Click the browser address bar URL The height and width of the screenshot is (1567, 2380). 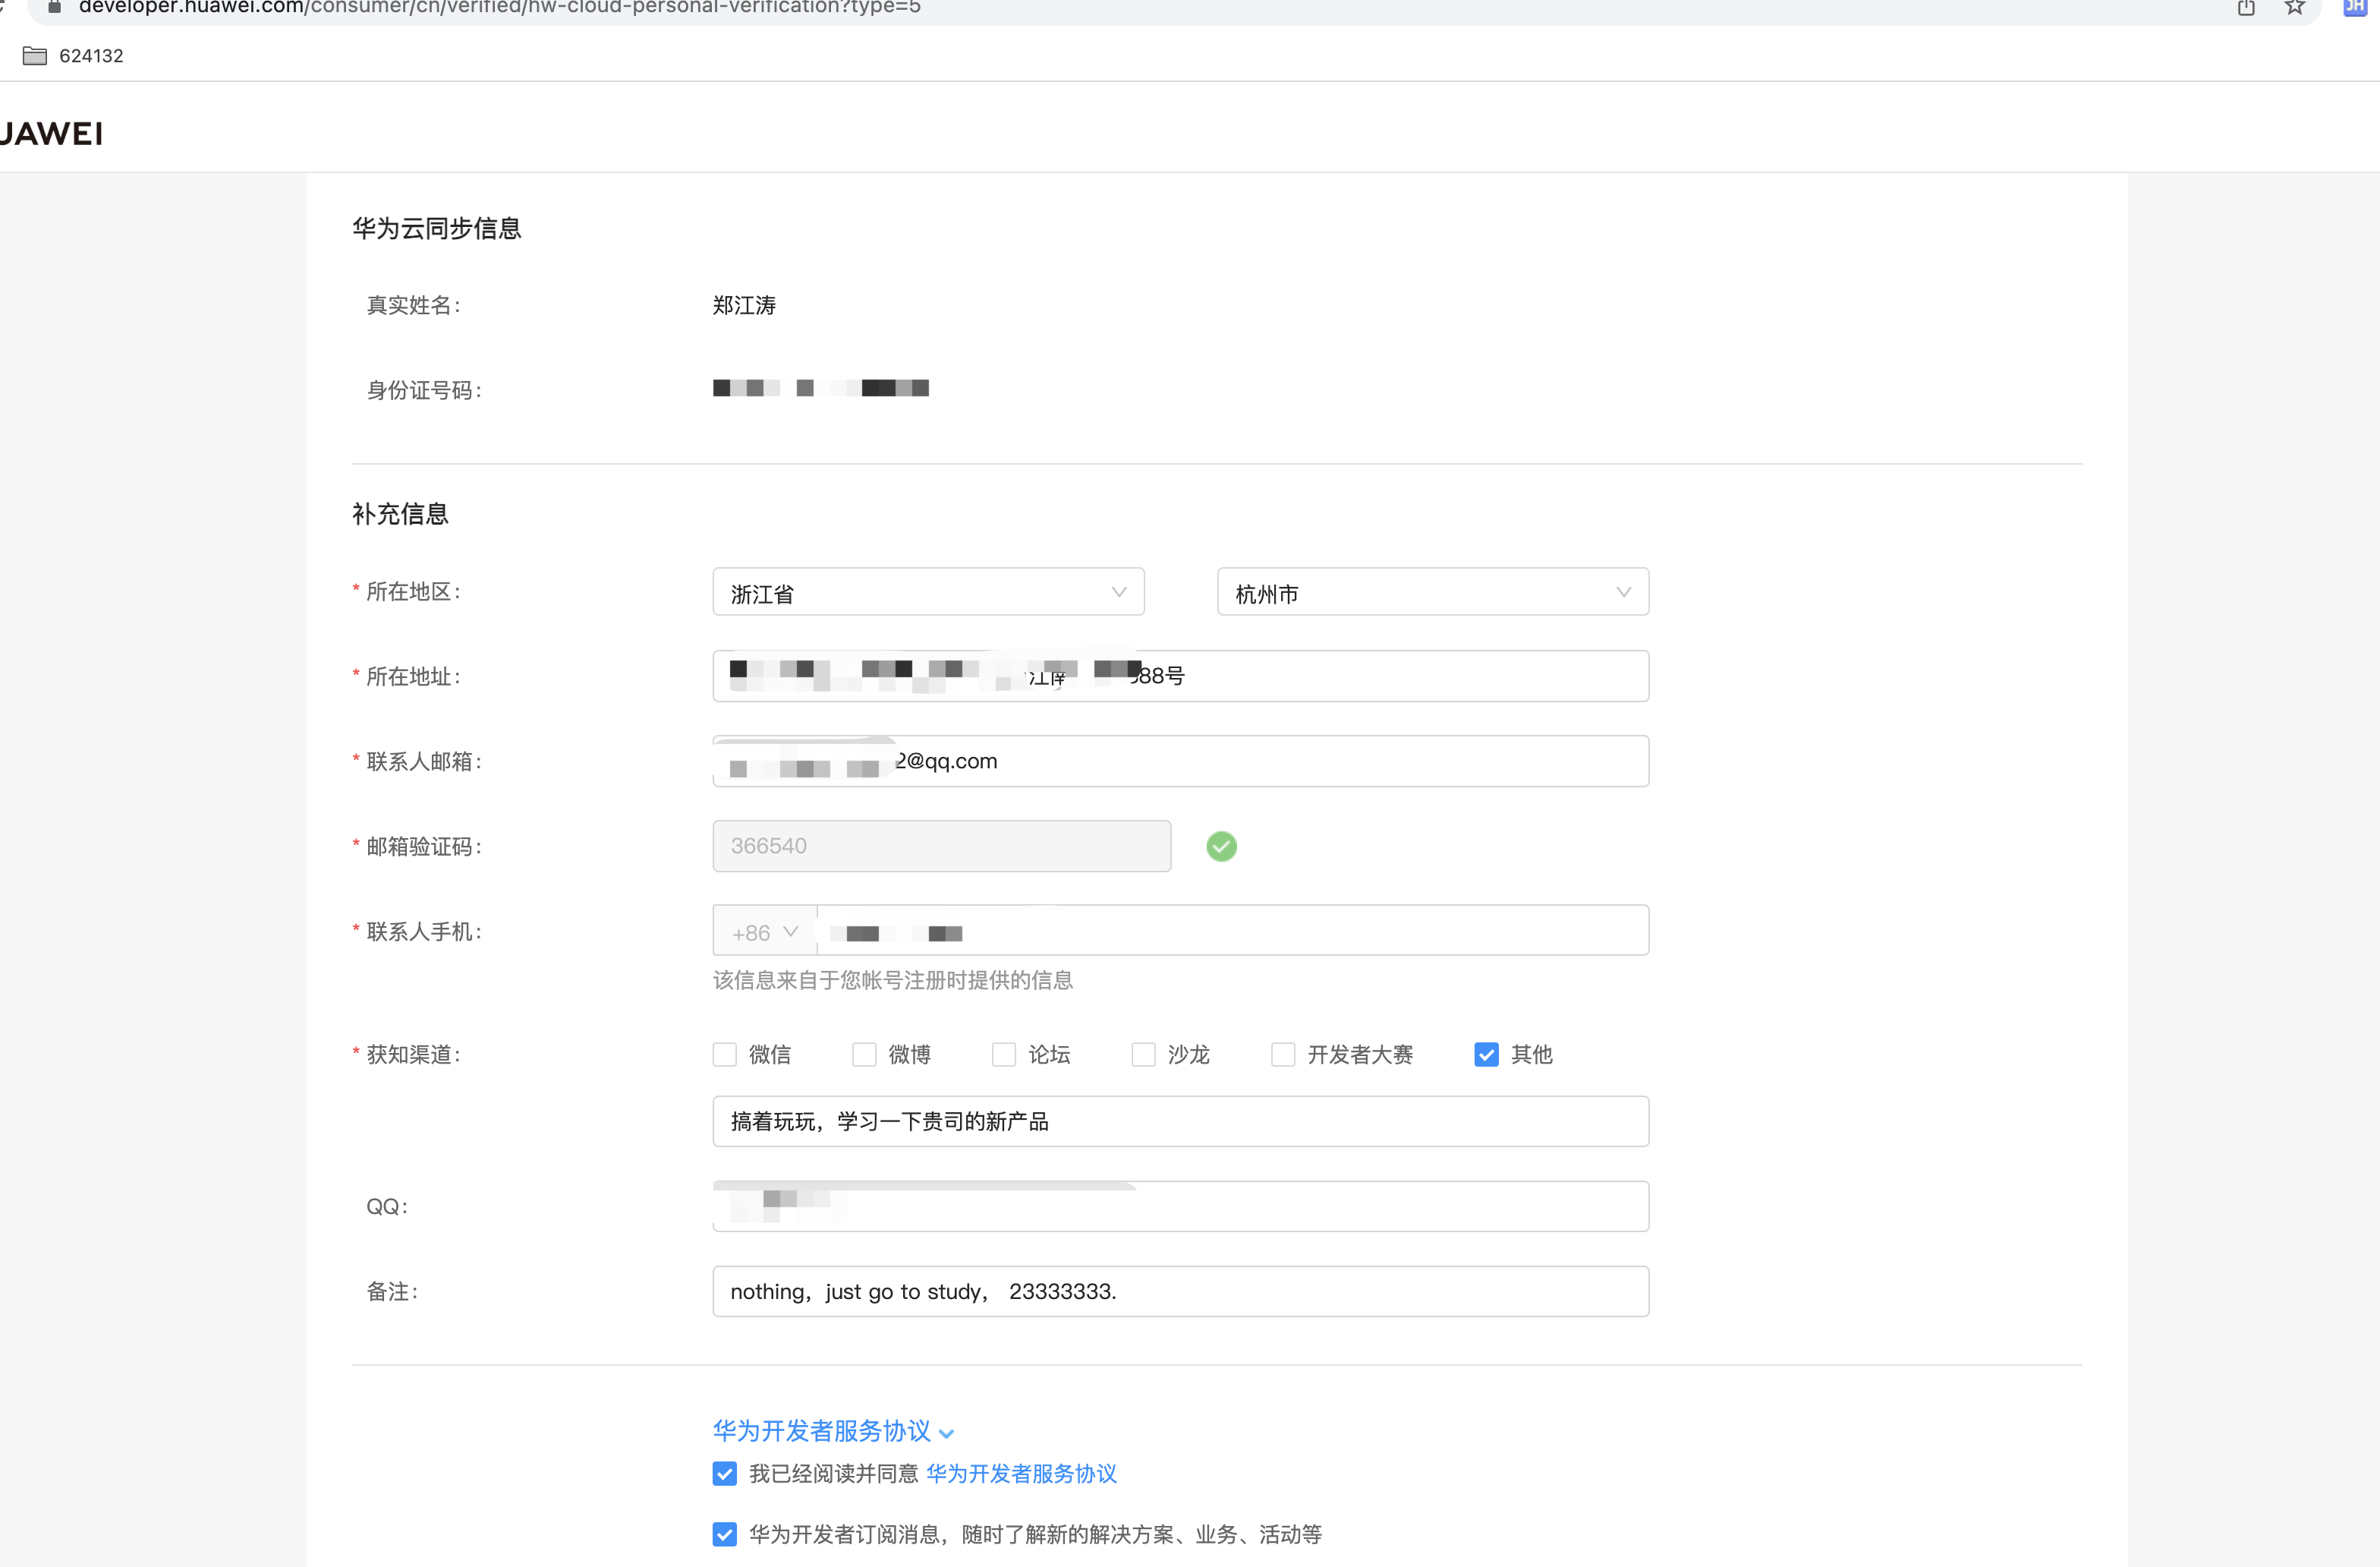click(x=500, y=8)
